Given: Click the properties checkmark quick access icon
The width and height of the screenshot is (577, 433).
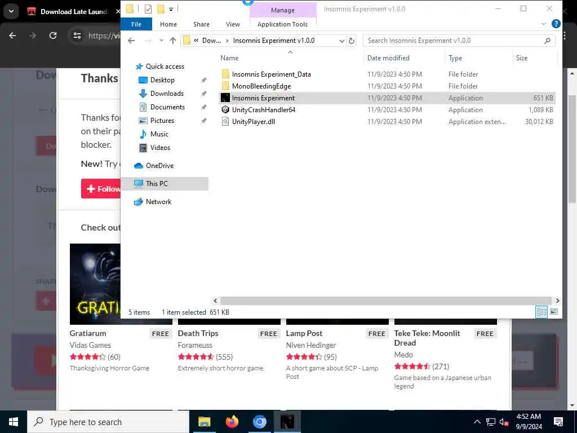Looking at the screenshot, I should [148, 9].
